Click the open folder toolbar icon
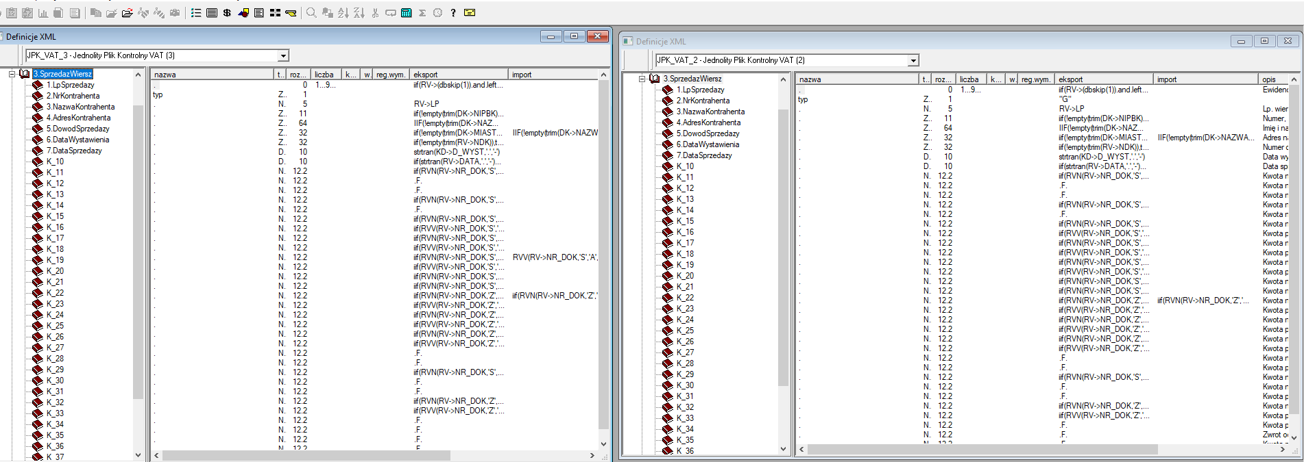The image size is (1304, 462). pyautogui.click(x=127, y=13)
